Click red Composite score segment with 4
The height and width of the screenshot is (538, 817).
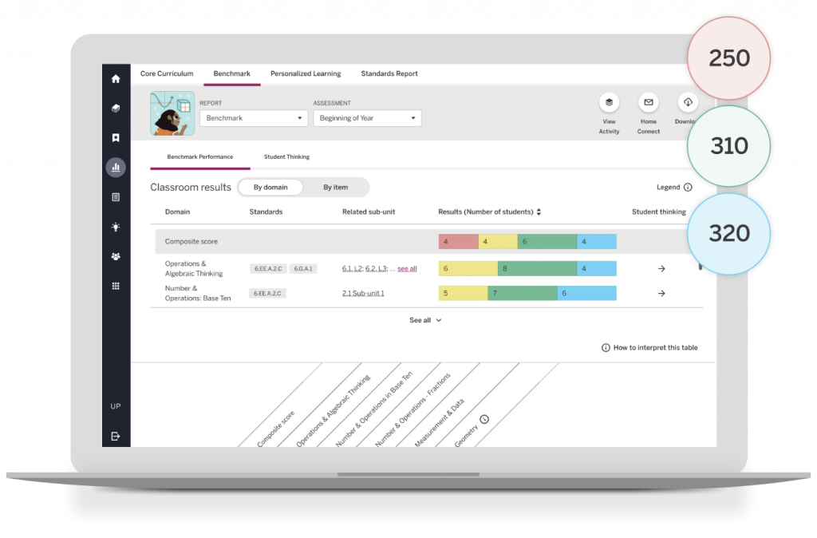[459, 241]
